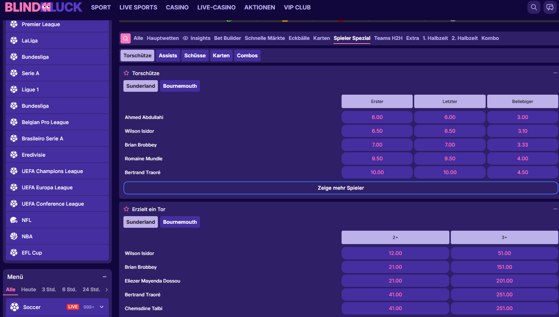Click Zeige mehr Spieler button
559x317 pixels.
340,188
